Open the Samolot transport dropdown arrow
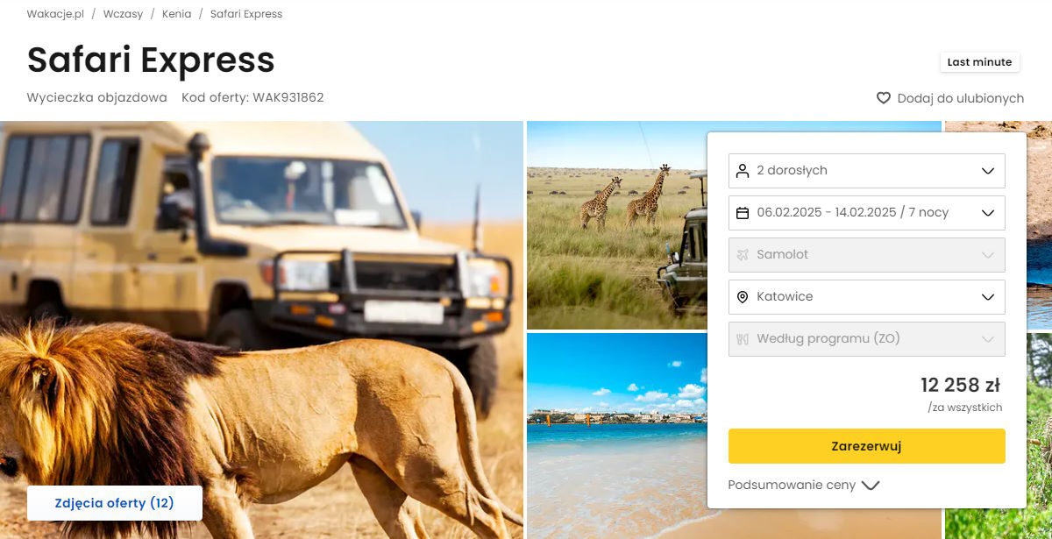Viewport: 1052px width, 539px height. point(988,255)
